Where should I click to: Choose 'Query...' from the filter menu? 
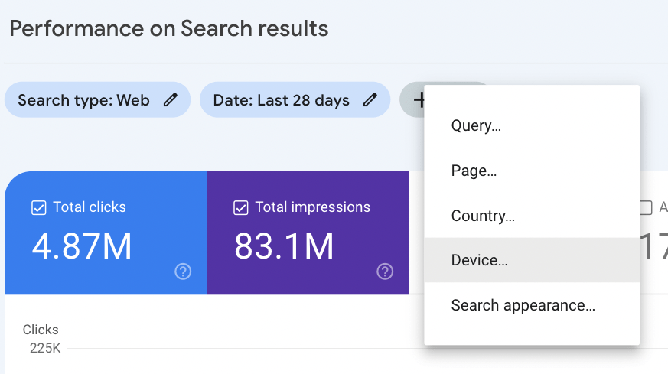pyautogui.click(x=476, y=126)
